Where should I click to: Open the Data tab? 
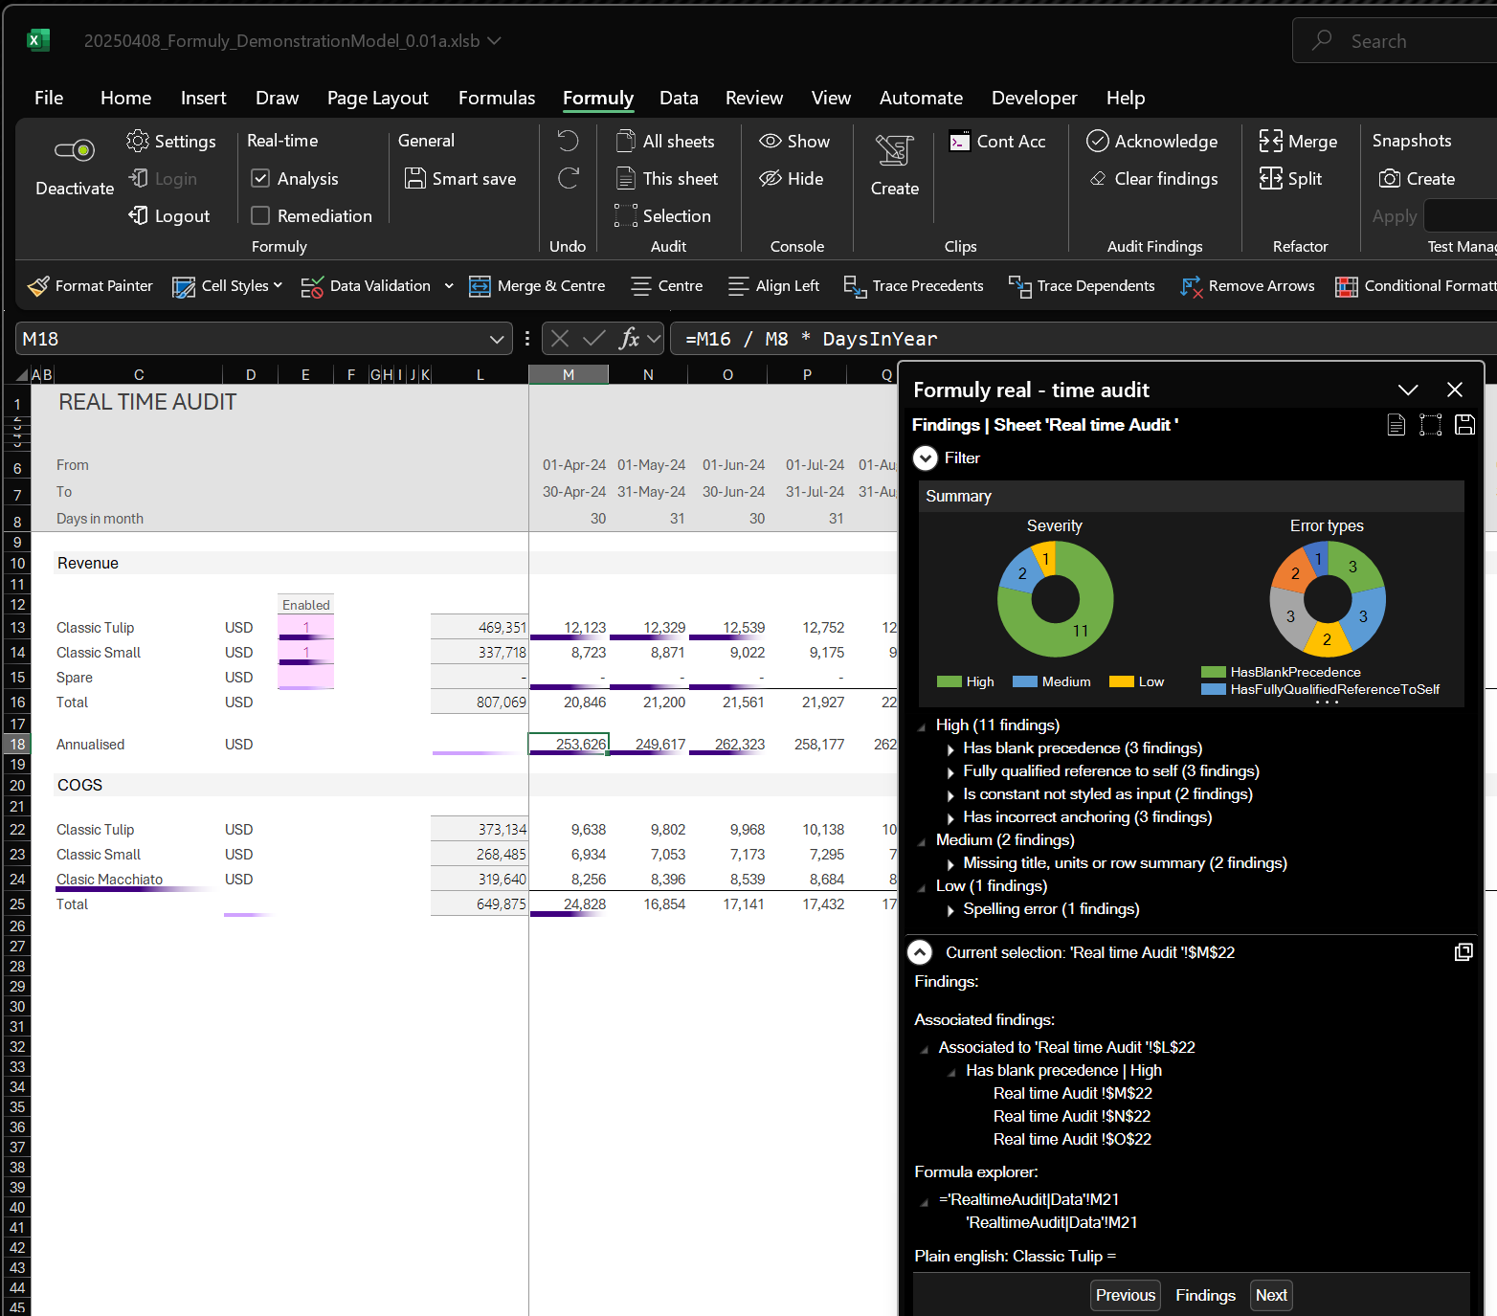679,98
